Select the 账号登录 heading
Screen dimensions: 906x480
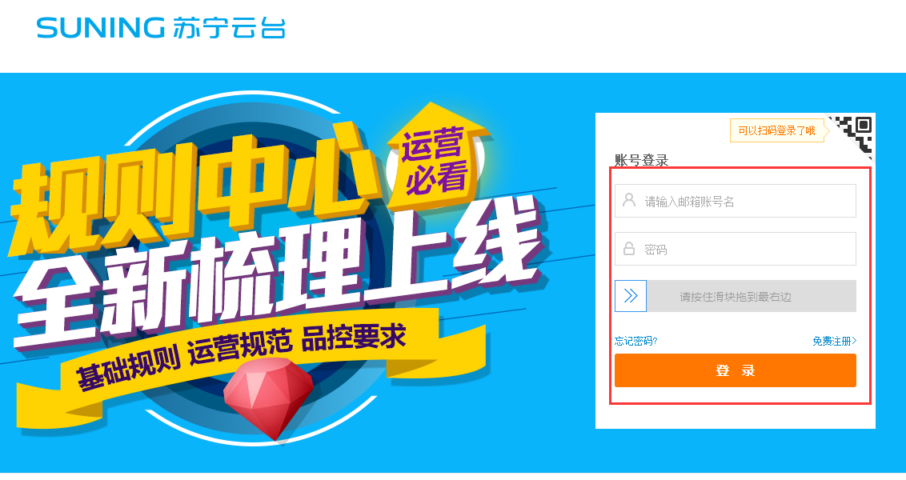click(x=641, y=160)
